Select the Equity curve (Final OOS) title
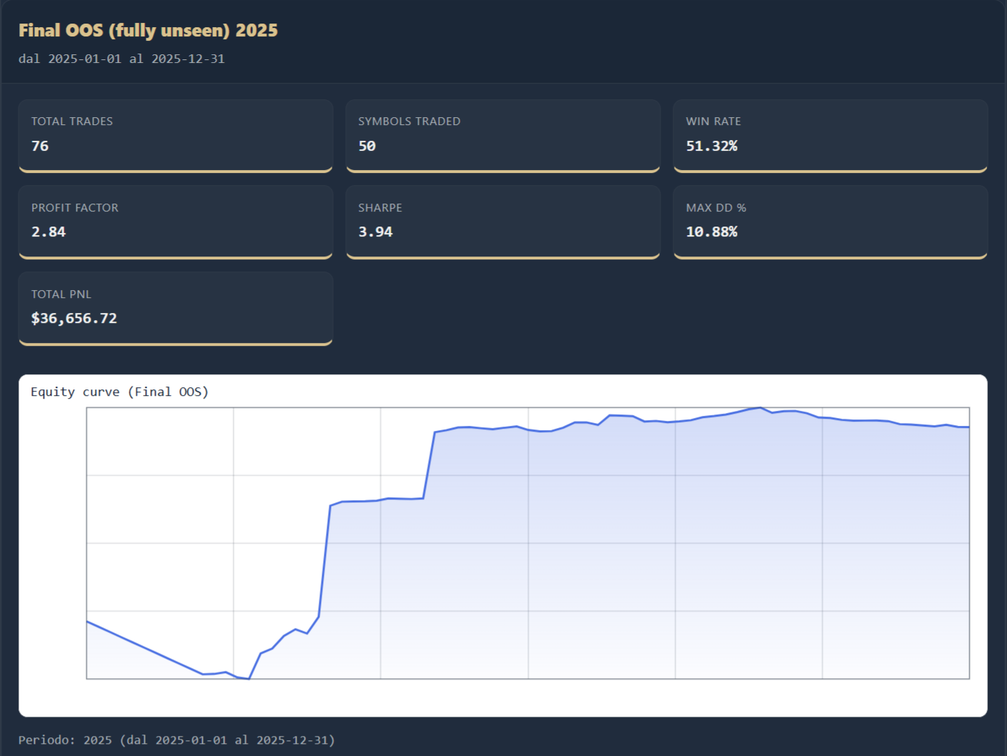 120,392
